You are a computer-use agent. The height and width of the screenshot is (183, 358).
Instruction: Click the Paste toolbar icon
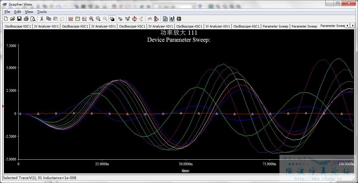tap(55, 19)
